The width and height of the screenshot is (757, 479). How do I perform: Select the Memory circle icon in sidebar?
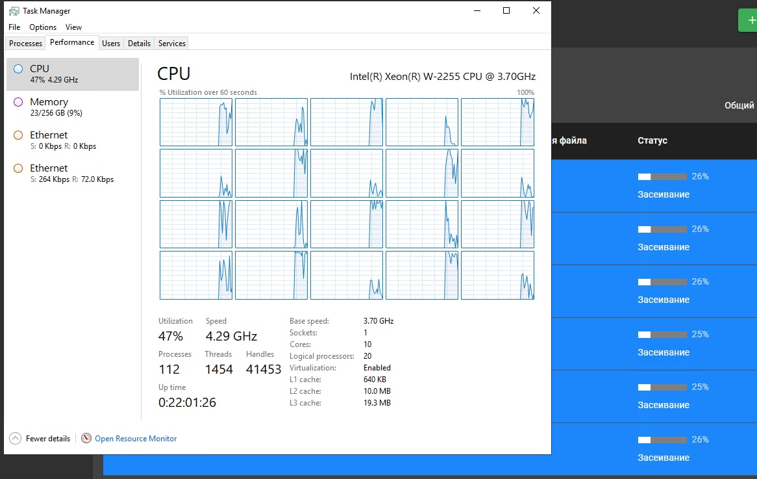[18, 102]
